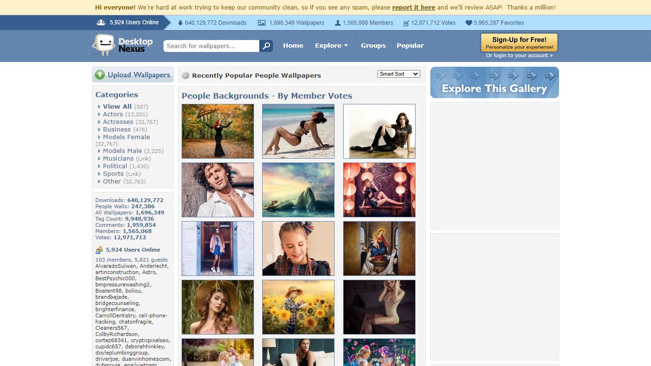Click the bmpressurewashing2 member name
651x366 pixels.
click(x=122, y=285)
